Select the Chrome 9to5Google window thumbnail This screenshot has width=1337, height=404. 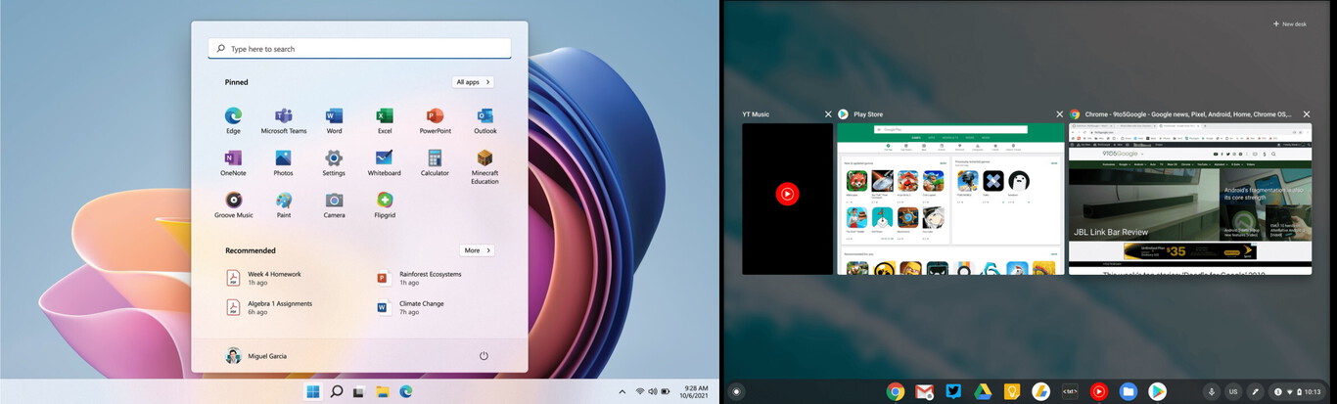pyautogui.click(x=1189, y=199)
